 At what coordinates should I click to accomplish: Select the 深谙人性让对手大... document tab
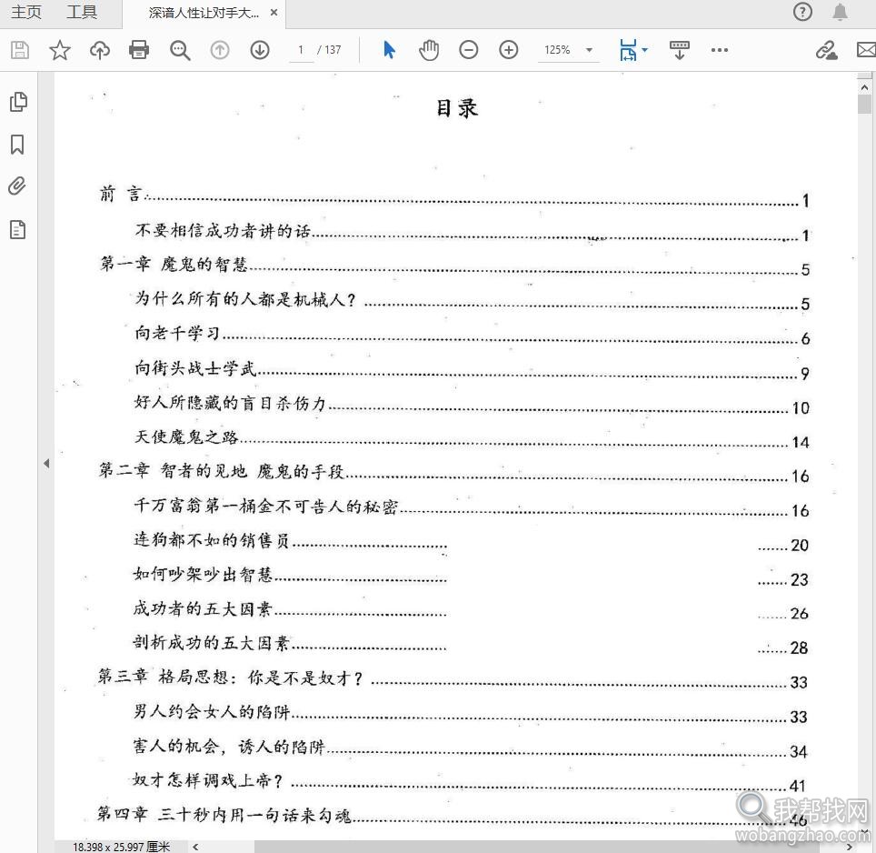point(204,13)
